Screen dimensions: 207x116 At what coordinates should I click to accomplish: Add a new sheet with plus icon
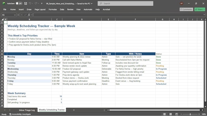pyautogui.click(x=74, y=110)
